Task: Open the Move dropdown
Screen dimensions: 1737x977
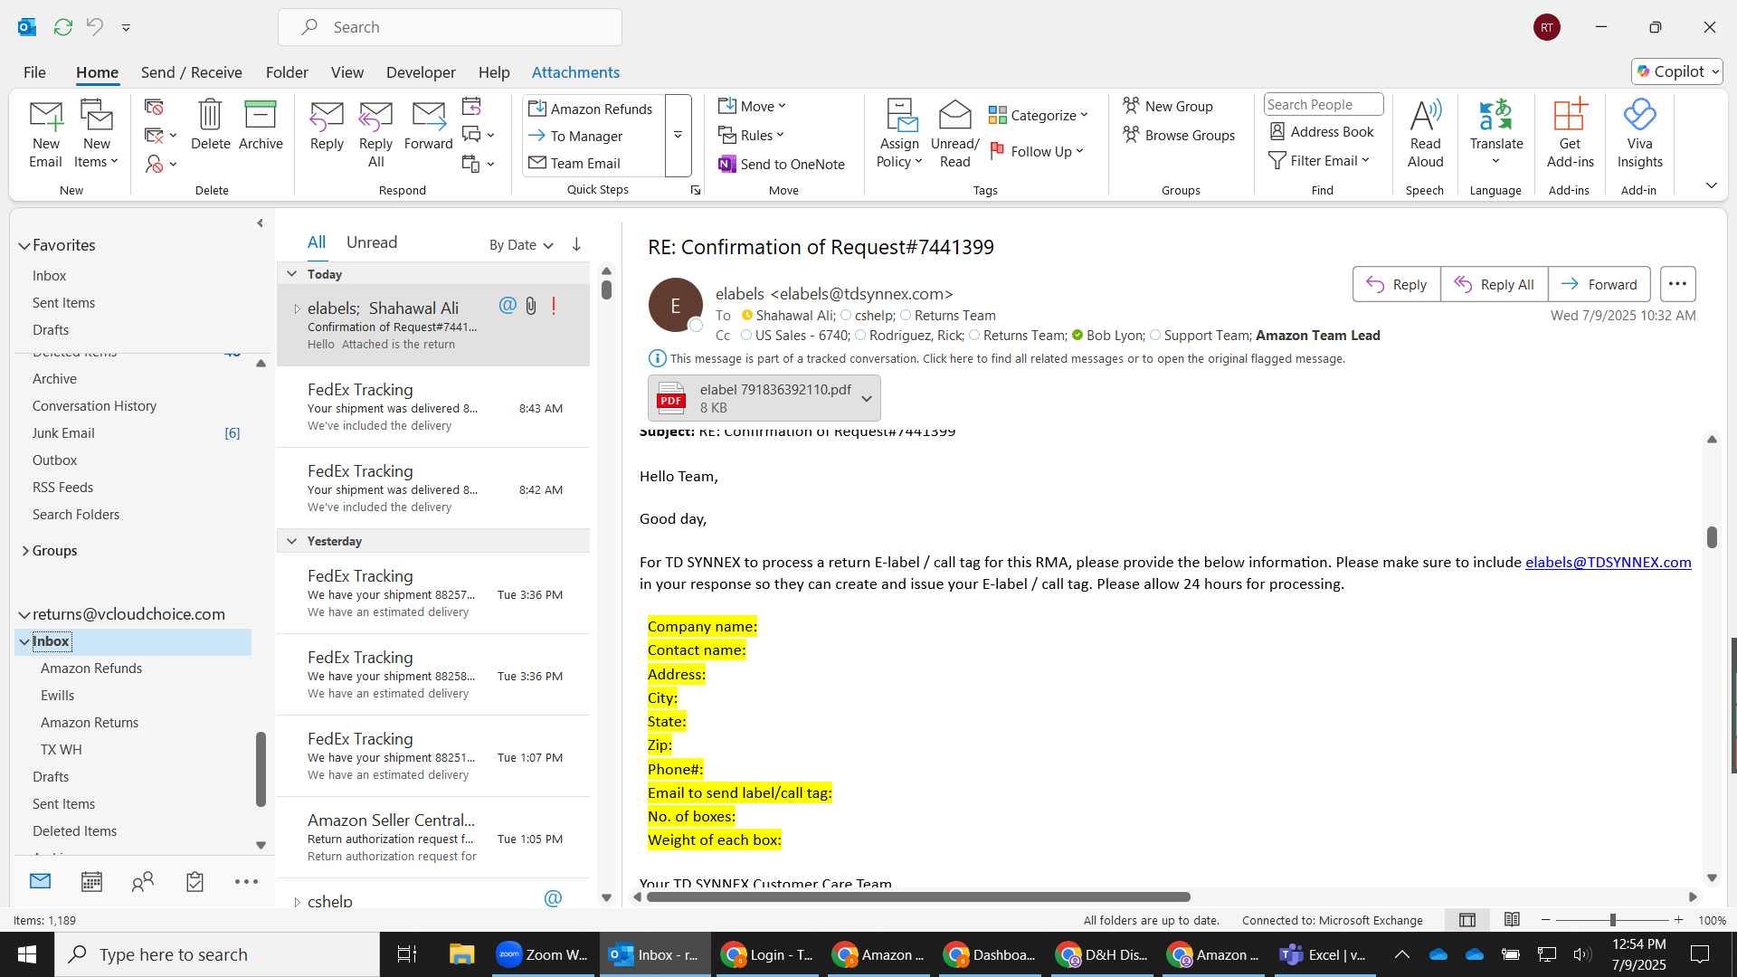Action: click(x=753, y=106)
